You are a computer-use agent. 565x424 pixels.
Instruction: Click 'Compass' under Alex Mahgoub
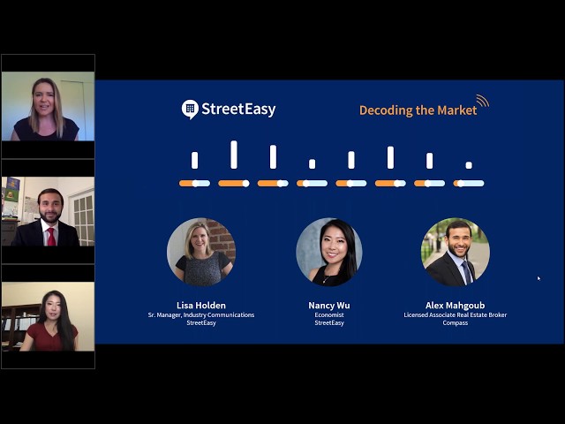point(456,323)
